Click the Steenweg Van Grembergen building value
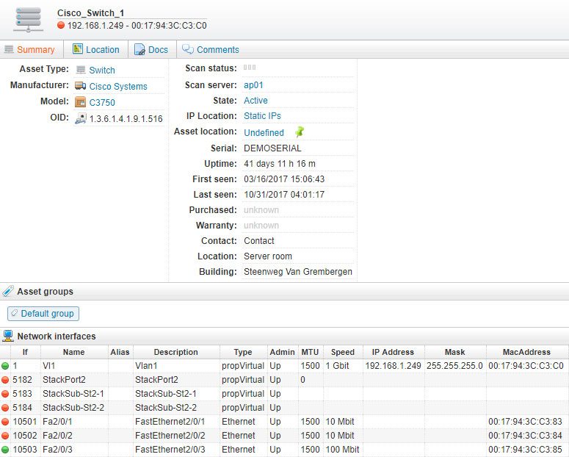This screenshot has width=569, height=457. click(x=298, y=272)
